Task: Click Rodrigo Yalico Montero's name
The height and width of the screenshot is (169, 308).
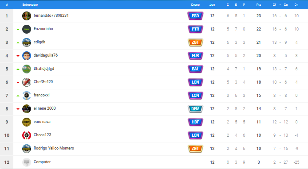Action: coord(54,148)
